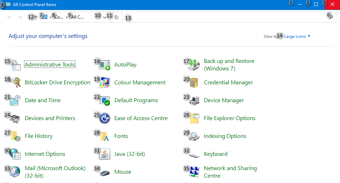Click Network and Sharing Centre link
Screen dimensions: 340x183
point(230,172)
